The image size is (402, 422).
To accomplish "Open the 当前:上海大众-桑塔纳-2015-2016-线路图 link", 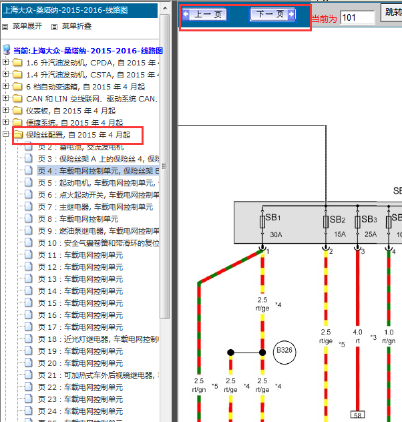I will (88, 51).
